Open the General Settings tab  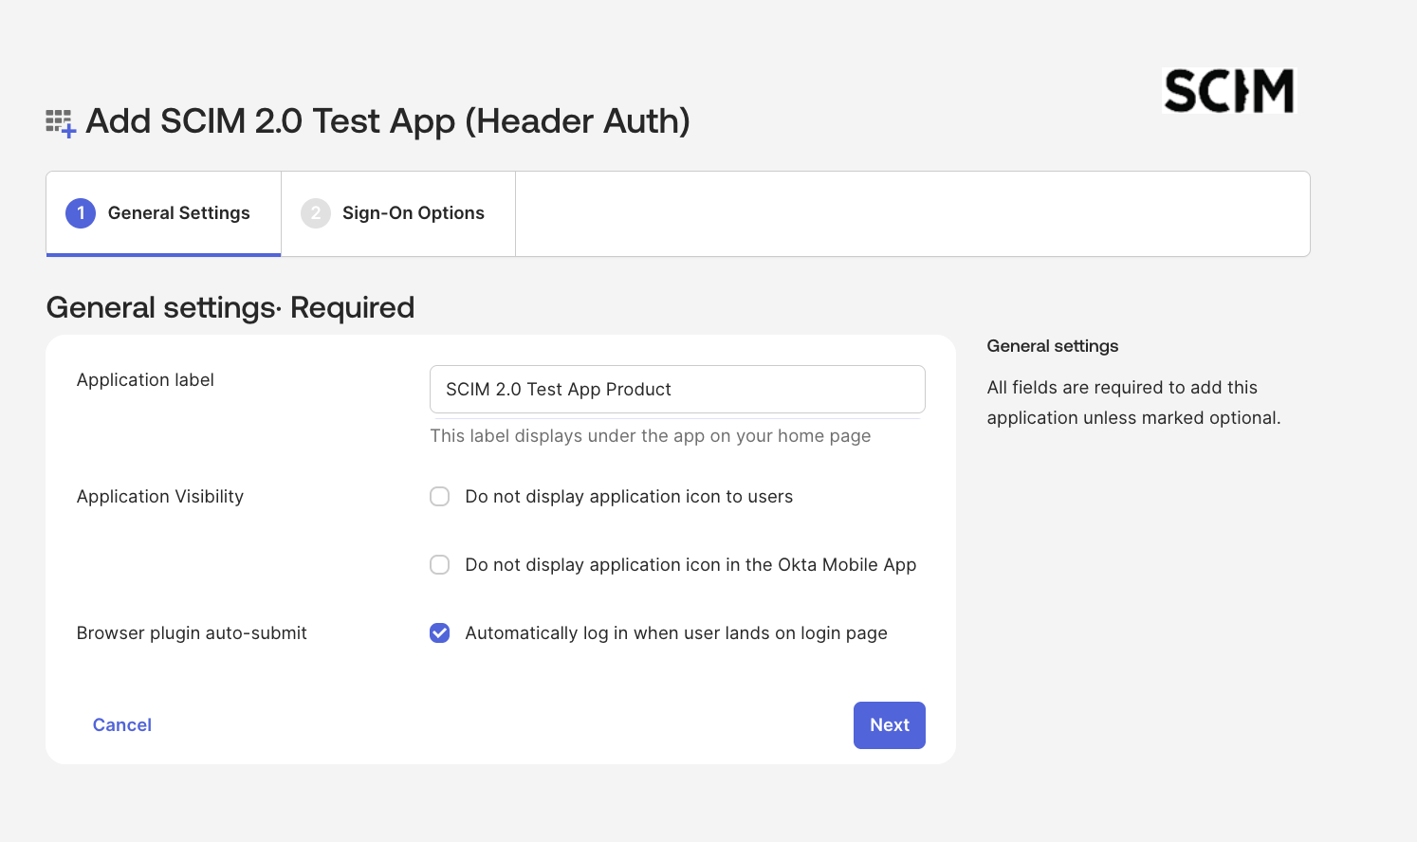point(163,213)
